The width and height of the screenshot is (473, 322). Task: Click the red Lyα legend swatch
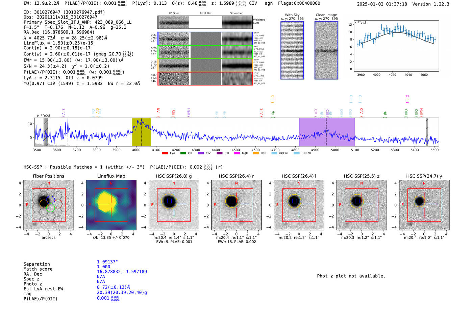click(x=165, y=153)
